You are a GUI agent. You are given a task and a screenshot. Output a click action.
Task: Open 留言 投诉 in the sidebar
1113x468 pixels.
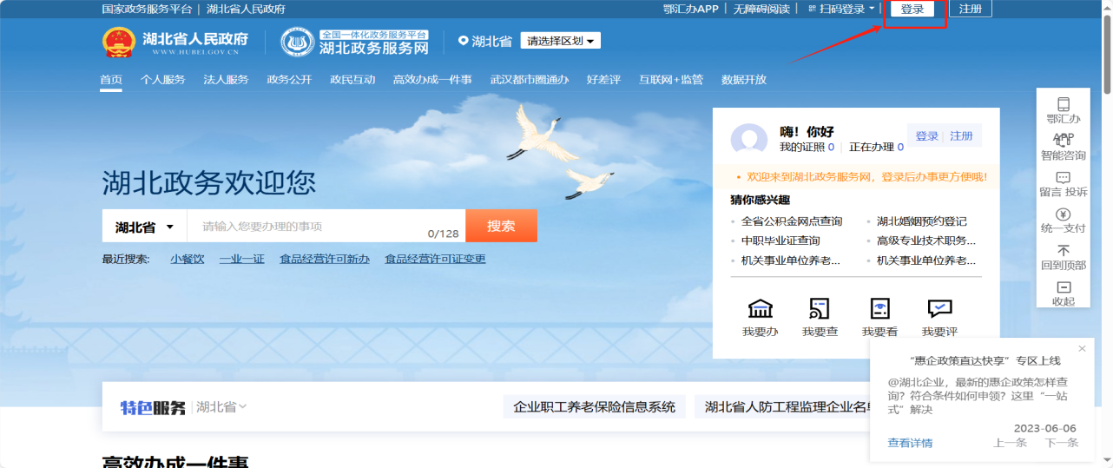(x=1064, y=183)
